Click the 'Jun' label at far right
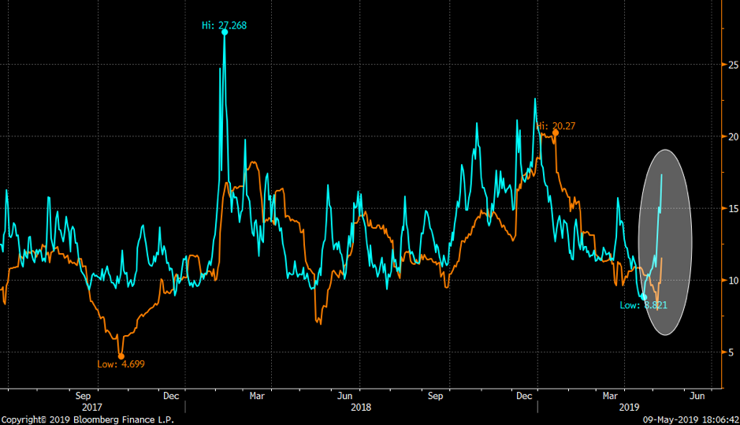 [x=697, y=396]
